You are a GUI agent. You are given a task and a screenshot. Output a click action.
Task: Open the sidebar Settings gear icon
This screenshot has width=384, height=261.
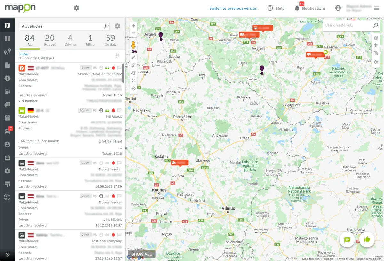point(7,171)
